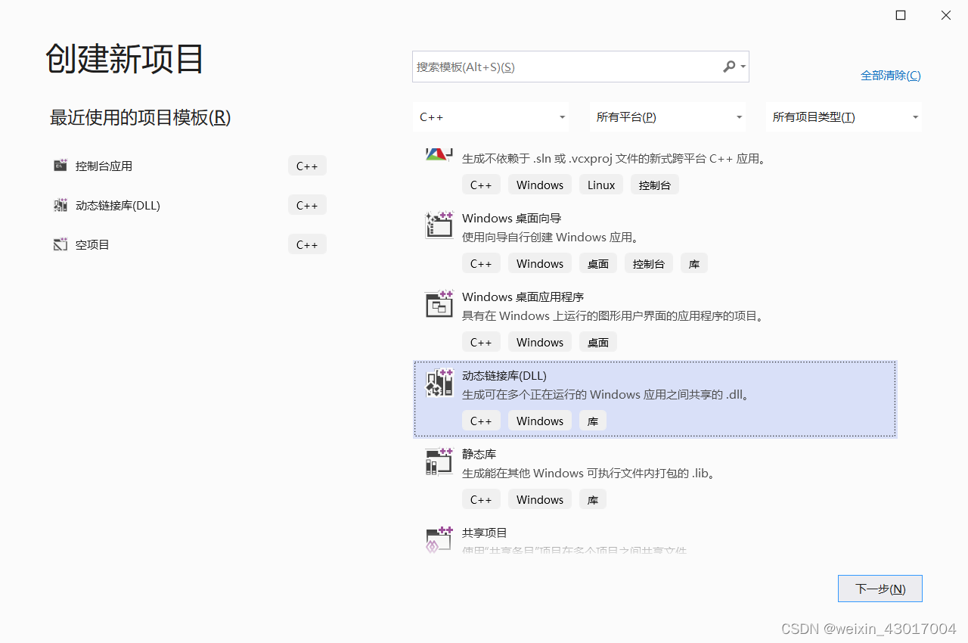
Task: Select 空项目 from recent templates
Action: coord(92,244)
